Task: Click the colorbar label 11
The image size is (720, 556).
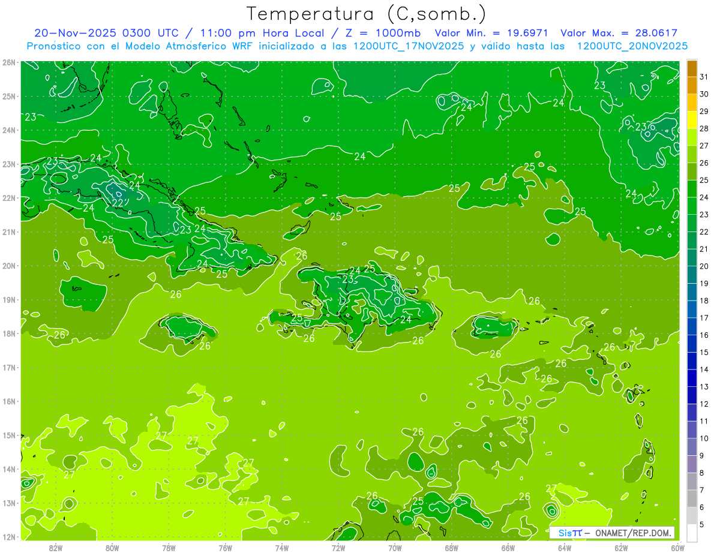Action: click(704, 421)
